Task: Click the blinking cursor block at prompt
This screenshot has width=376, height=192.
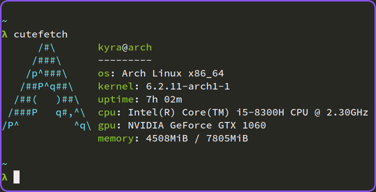Action: [x=17, y=177]
